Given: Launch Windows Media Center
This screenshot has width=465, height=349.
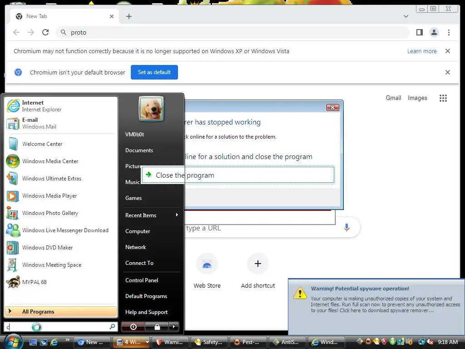Looking at the screenshot, I should pyautogui.click(x=61, y=161).
